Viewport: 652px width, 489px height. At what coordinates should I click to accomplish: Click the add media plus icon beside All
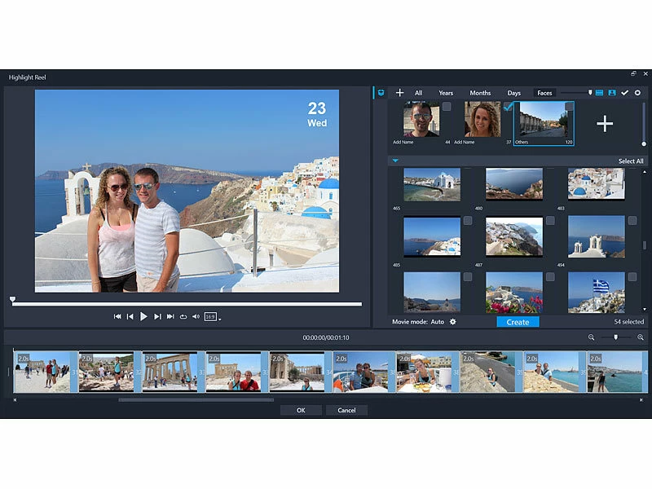[x=399, y=93]
